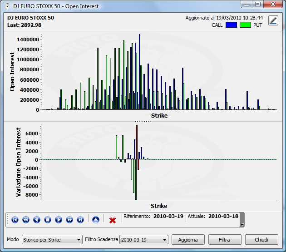Close the window with red X

pos(273,5)
